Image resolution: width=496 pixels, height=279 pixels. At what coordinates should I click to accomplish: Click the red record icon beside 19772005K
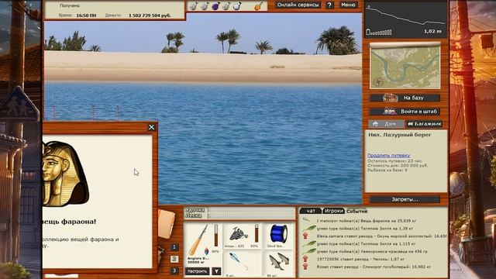coord(305,259)
